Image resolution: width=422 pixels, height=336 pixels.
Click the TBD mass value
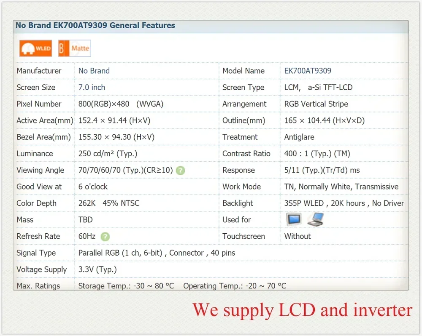point(85,220)
